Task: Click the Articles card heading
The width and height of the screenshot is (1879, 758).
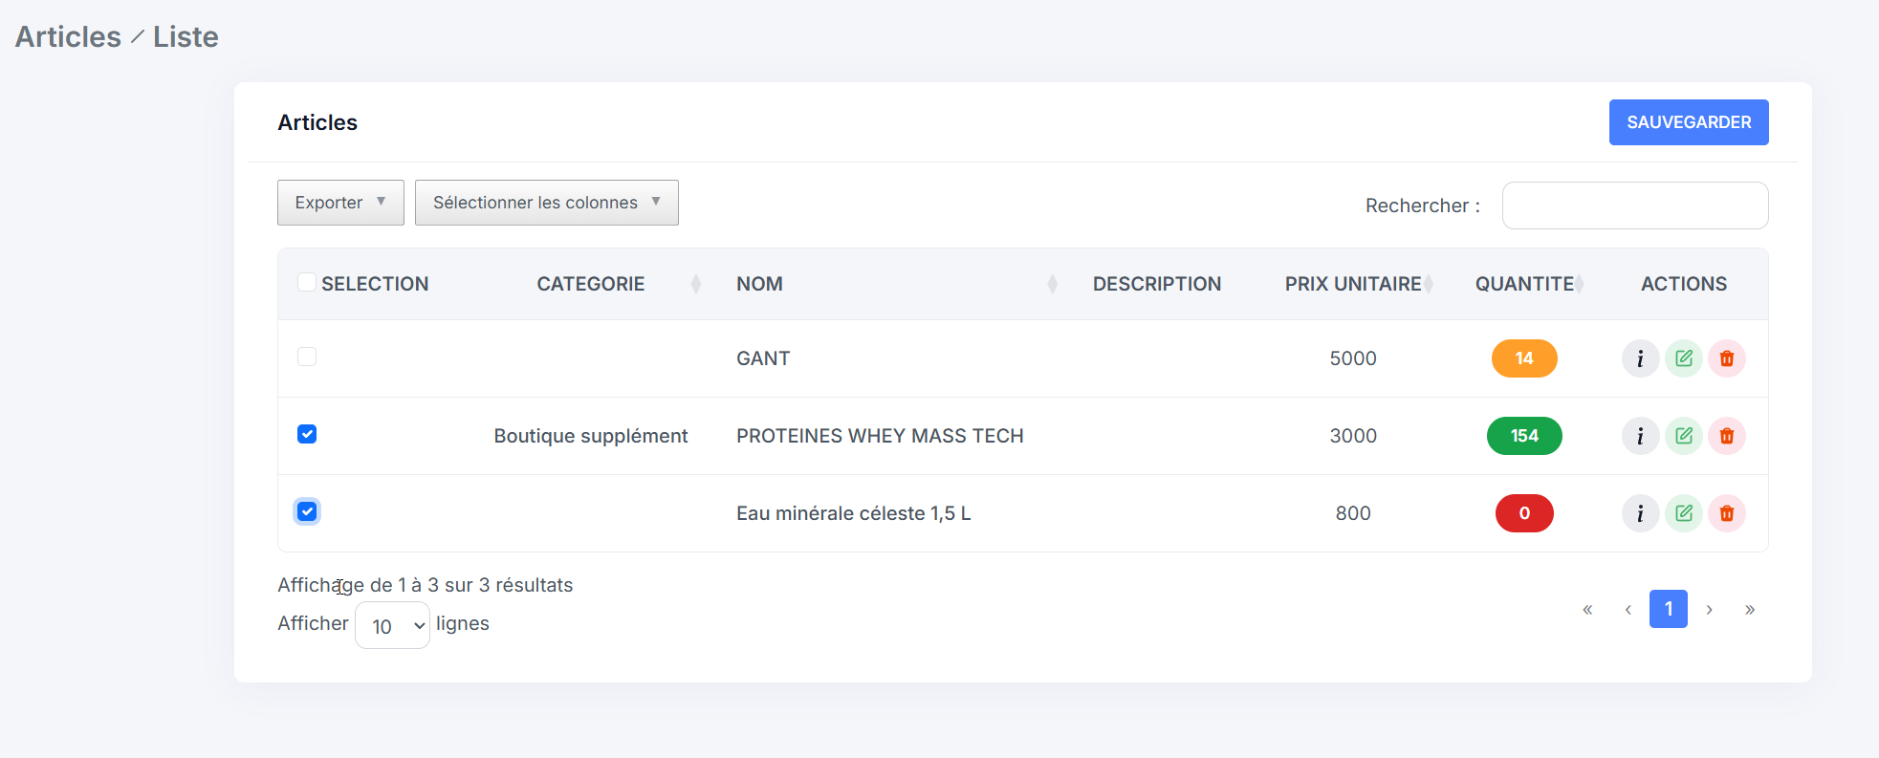Action: pos(317,122)
